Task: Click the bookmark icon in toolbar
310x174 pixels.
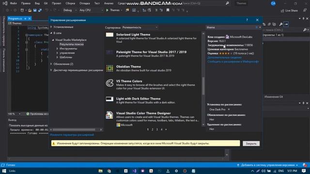Action: [168, 10]
